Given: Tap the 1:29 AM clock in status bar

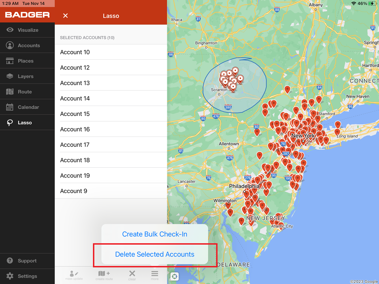Looking at the screenshot, I should (x=11, y=3).
